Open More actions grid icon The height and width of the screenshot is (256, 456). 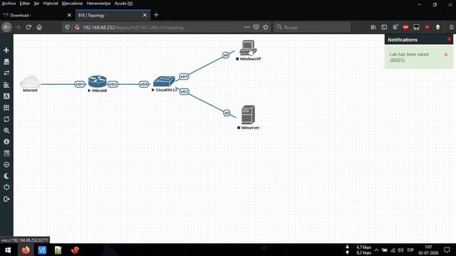6,107
